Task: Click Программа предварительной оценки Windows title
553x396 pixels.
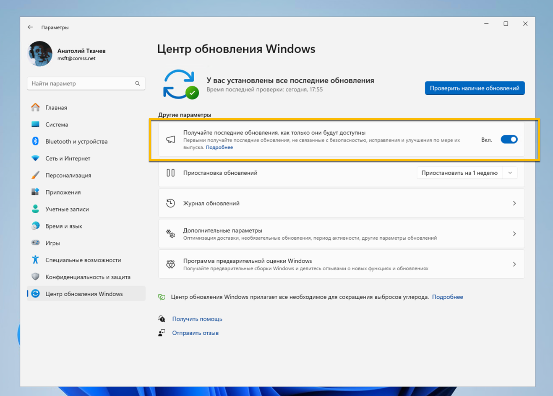Action: (x=248, y=261)
